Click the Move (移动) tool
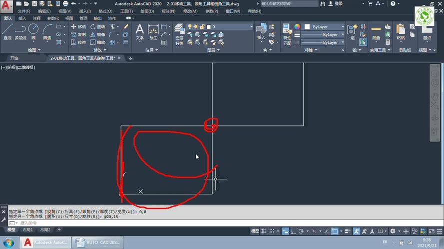This screenshot has width=444, height=249. [78, 27]
